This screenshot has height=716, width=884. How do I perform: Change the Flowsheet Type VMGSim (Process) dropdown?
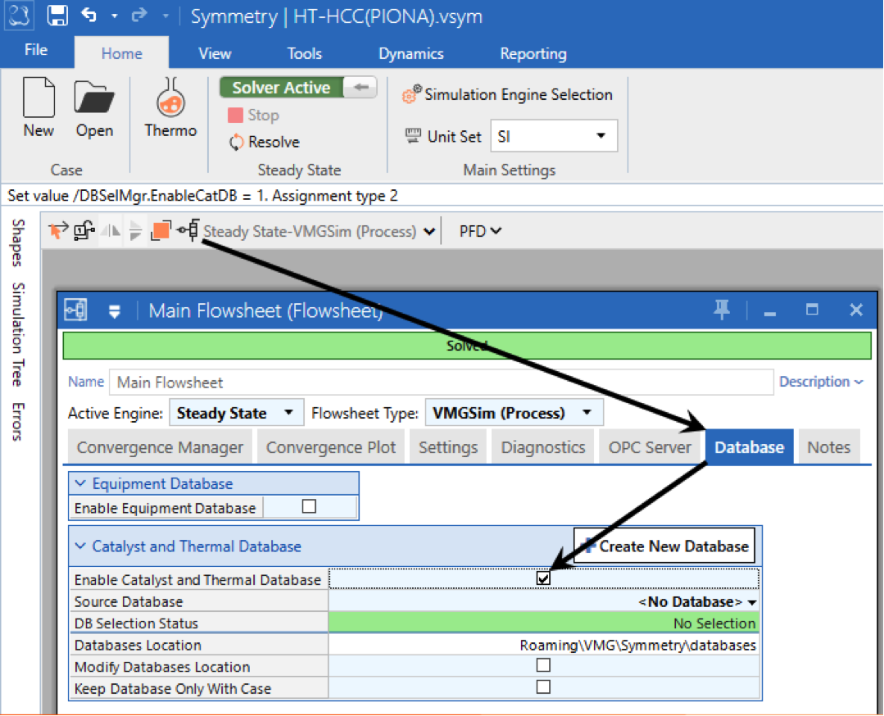[514, 413]
